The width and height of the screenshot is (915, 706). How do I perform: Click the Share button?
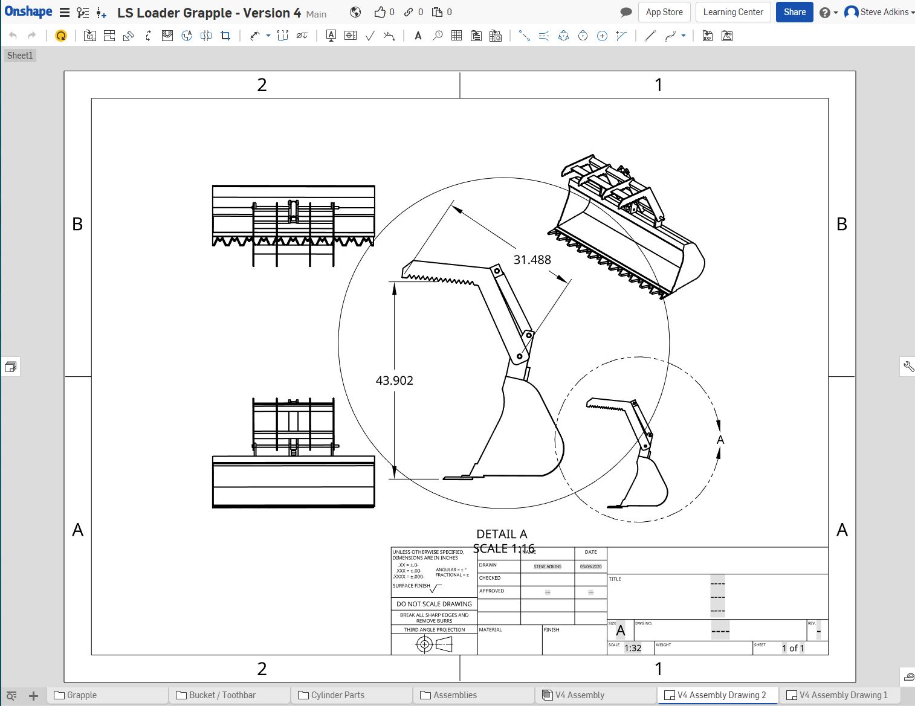point(794,12)
